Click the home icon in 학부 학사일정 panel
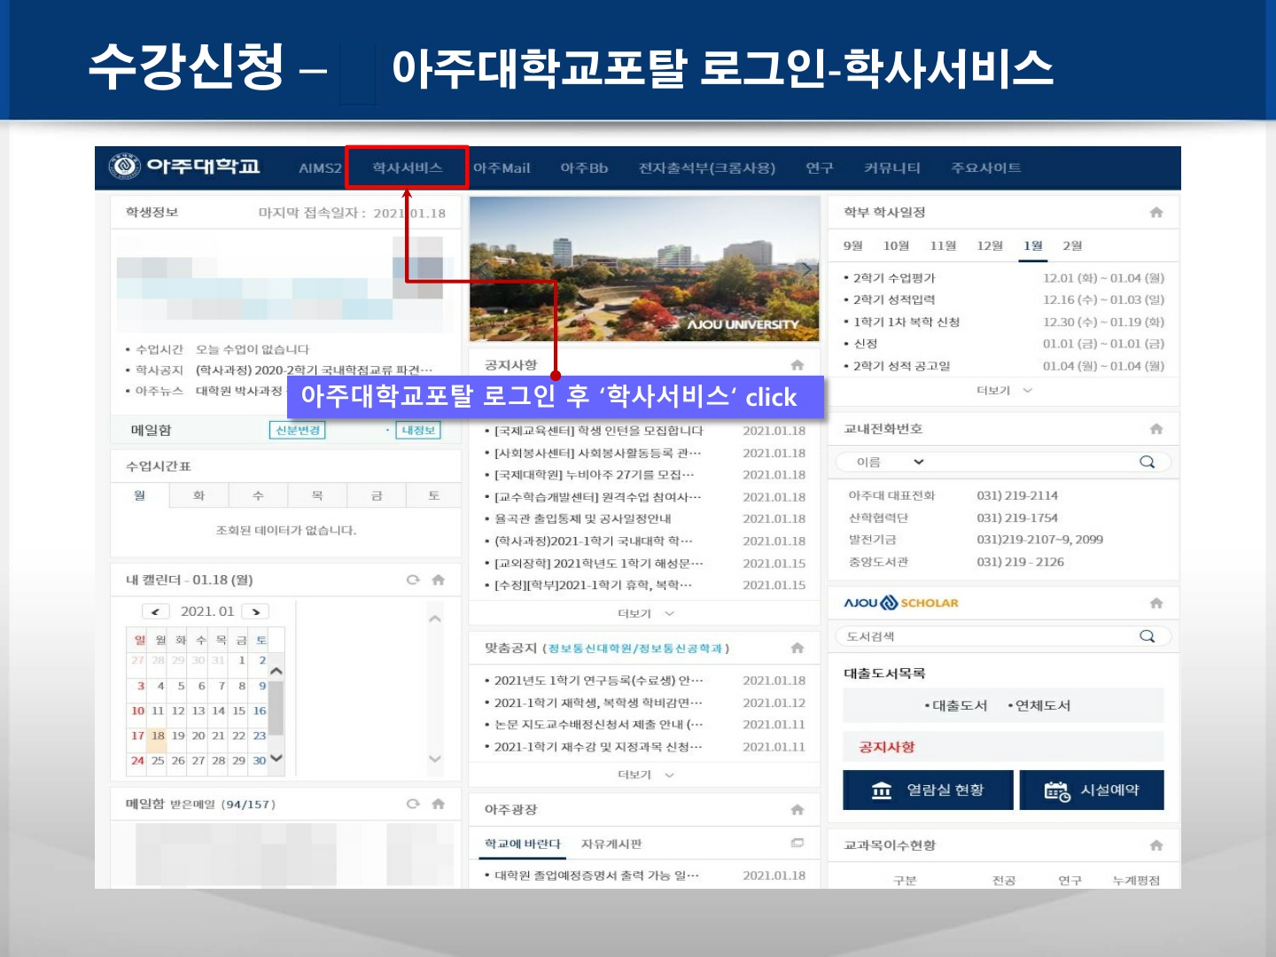Viewport: 1276px width, 957px height. point(1155,213)
